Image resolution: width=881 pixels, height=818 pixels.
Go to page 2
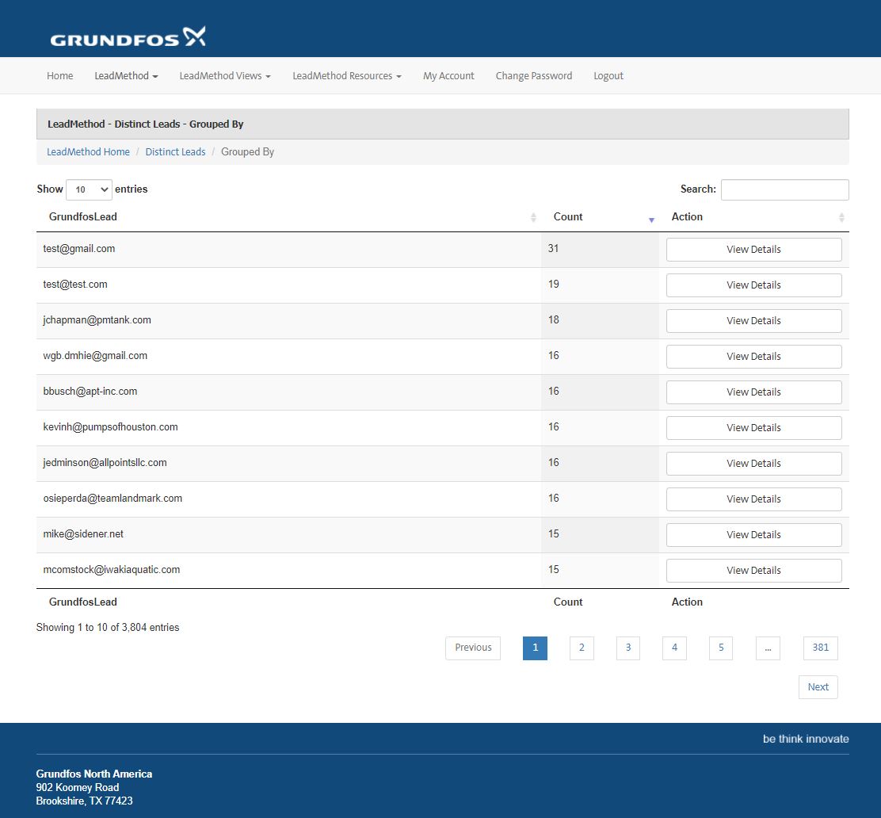point(582,648)
